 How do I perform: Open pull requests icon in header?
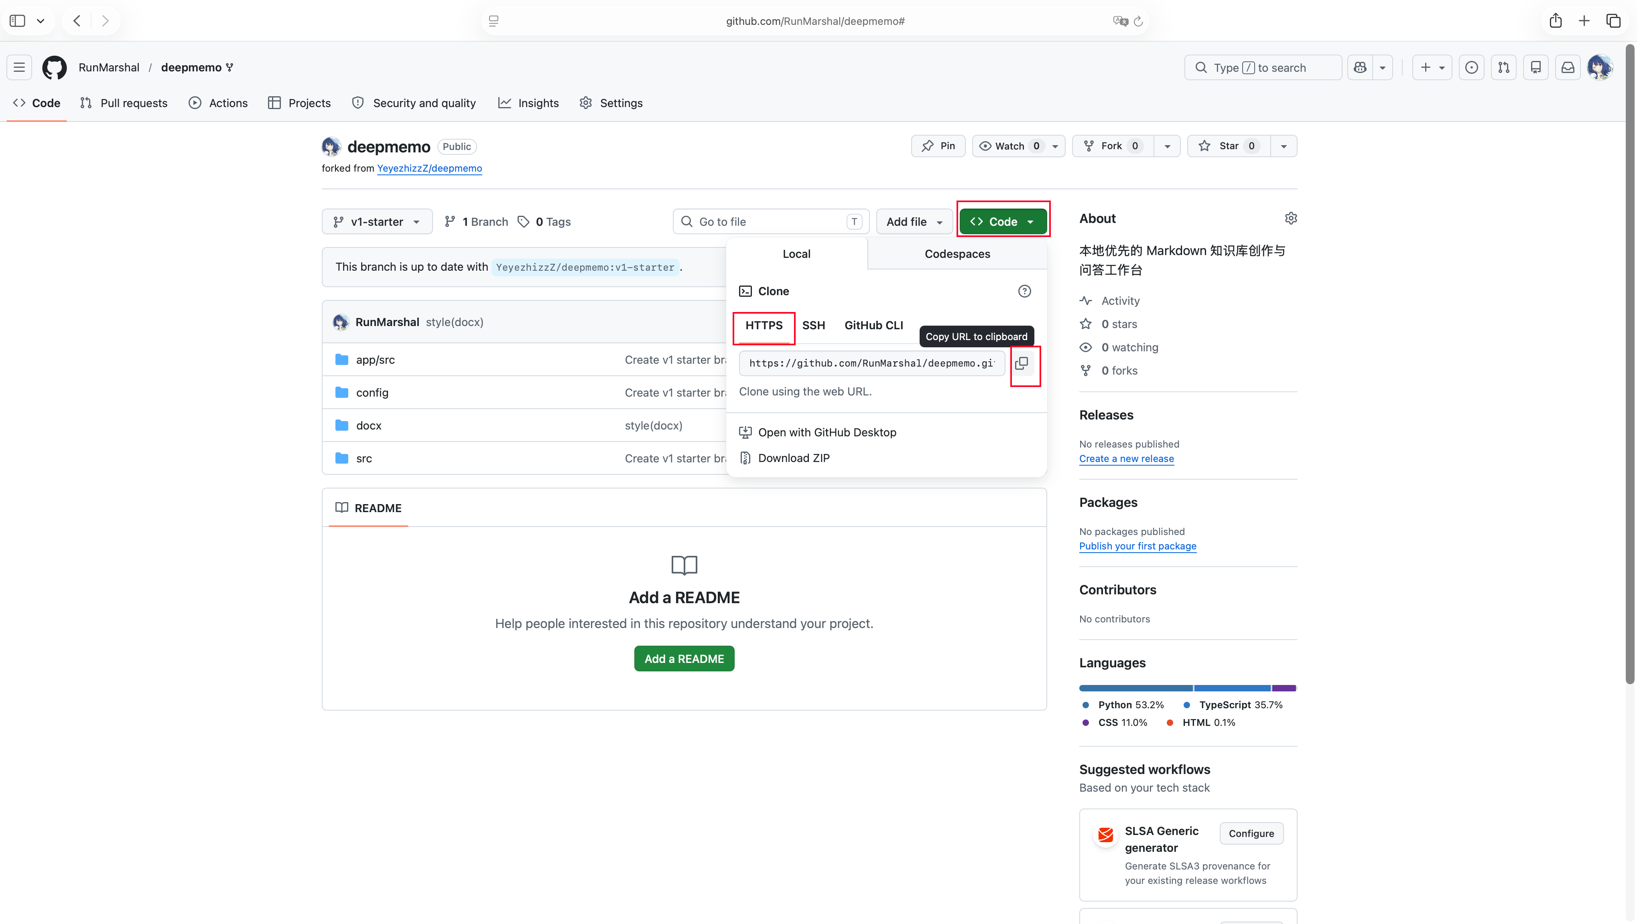(x=1503, y=67)
